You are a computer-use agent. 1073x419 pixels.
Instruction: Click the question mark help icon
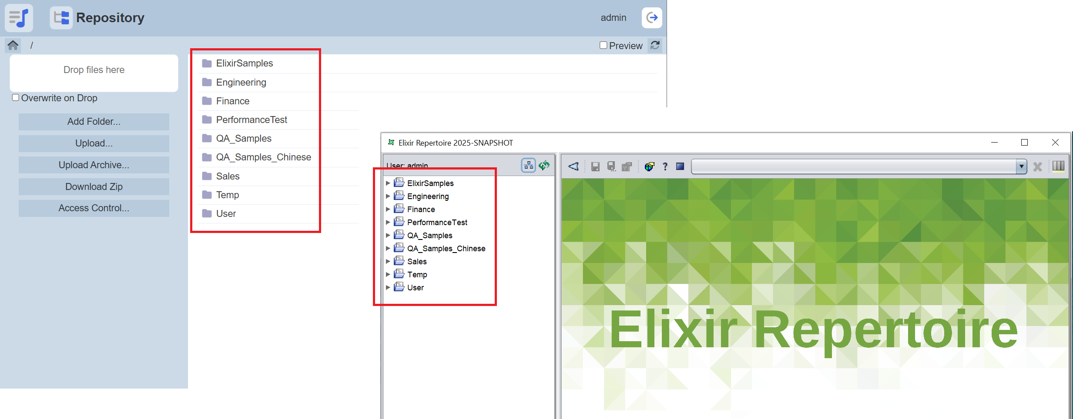[665, 166]
